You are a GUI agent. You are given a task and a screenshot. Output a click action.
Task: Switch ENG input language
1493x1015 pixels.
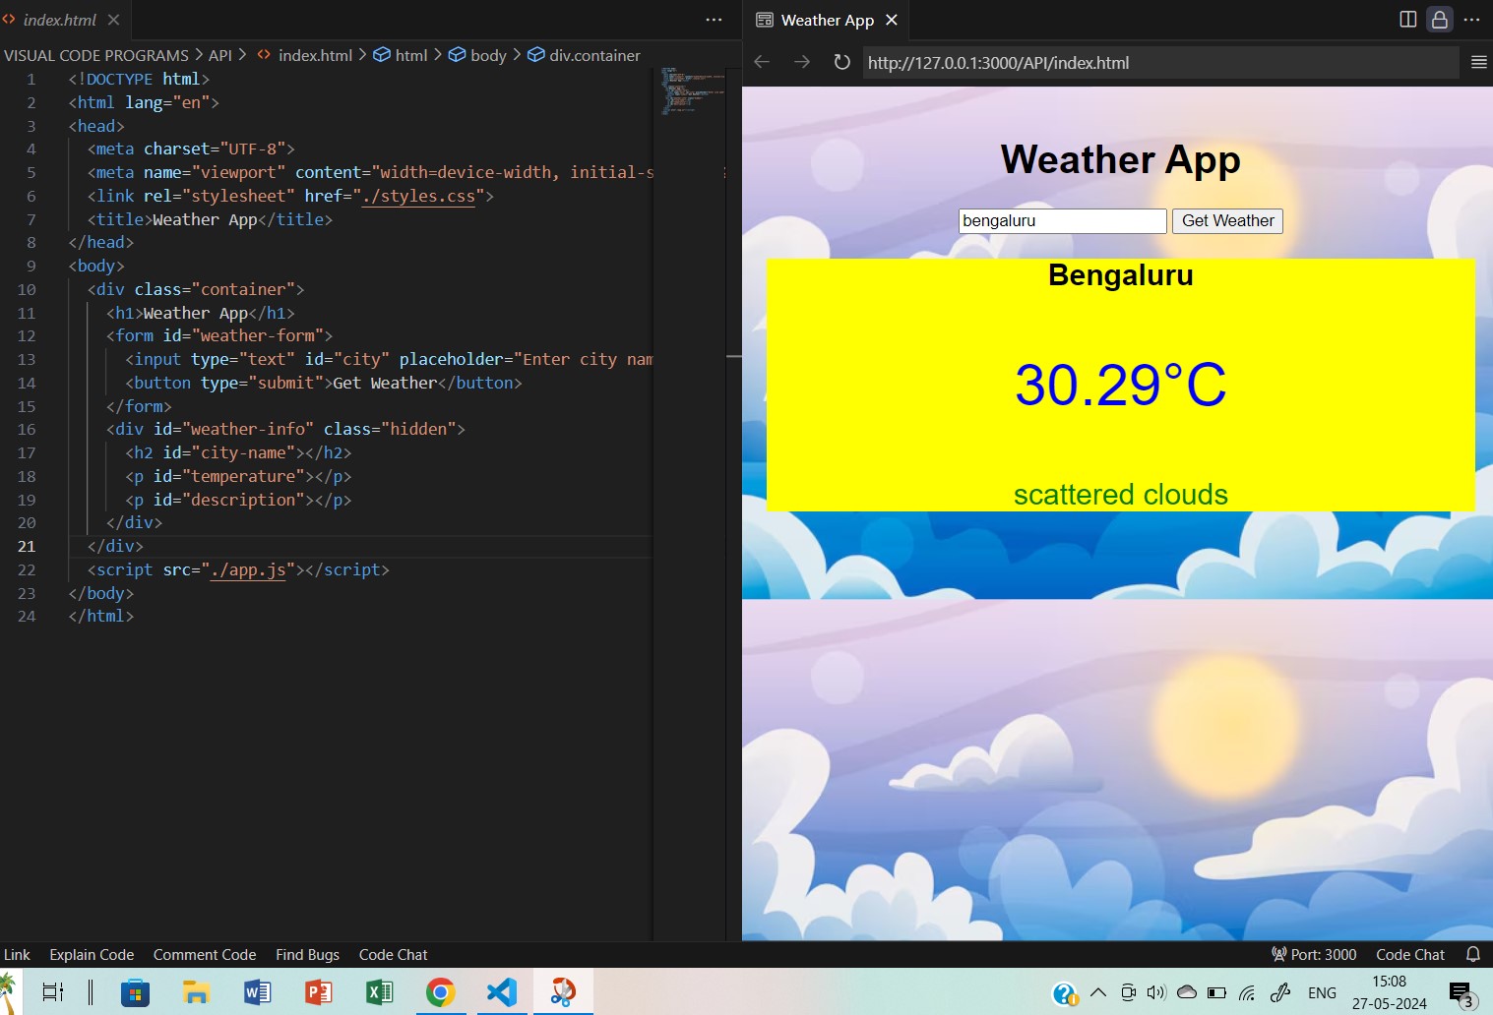point(1322,992)
